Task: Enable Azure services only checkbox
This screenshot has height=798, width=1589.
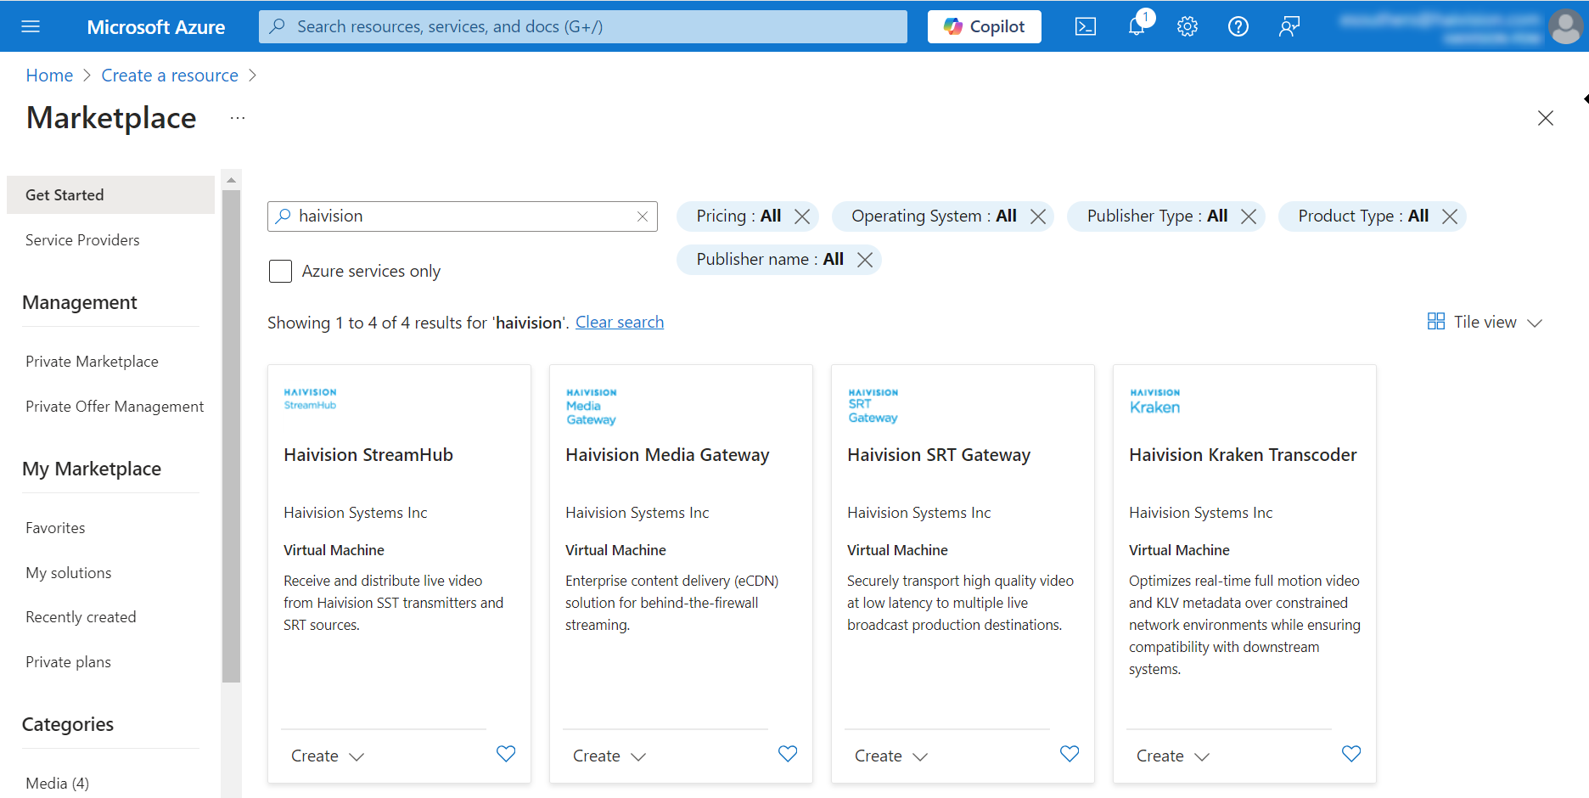Action: point(280,271)
